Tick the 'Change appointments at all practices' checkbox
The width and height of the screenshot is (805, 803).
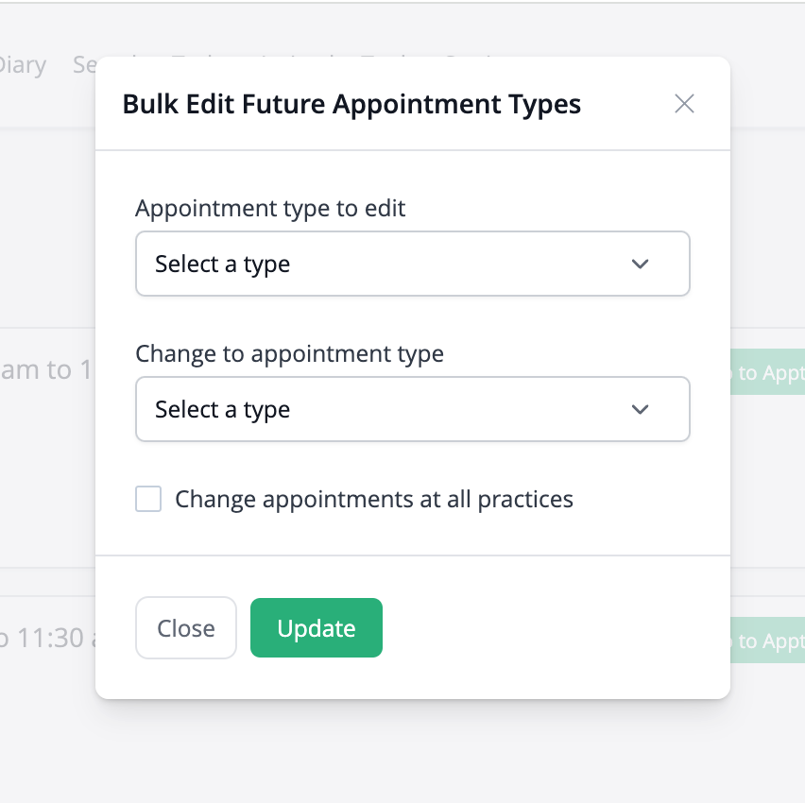coord(148,499)
